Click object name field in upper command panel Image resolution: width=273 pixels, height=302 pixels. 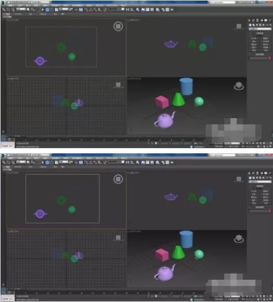coord(258,58)
